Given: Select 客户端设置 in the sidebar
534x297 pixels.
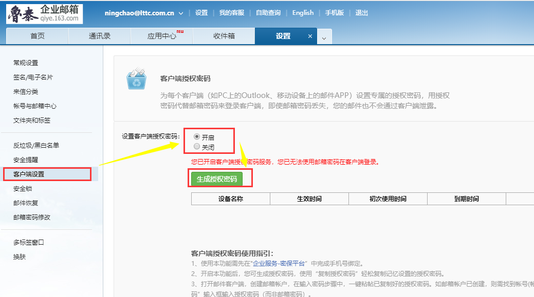Looking at the screenshot, I should click(x=29, y=174).
